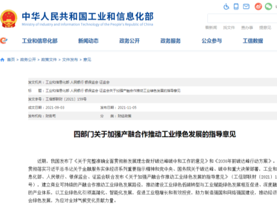The image size is (277, 208).
Task: Open the WeChat social icon
Action: pos(268,7)
